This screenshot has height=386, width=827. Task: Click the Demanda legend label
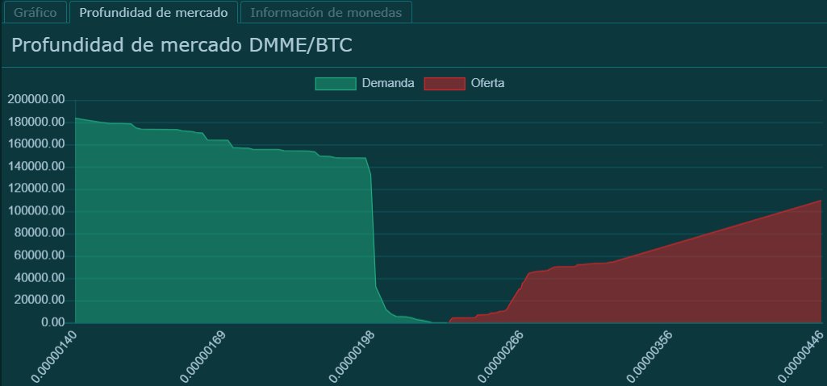pos(387,83)
